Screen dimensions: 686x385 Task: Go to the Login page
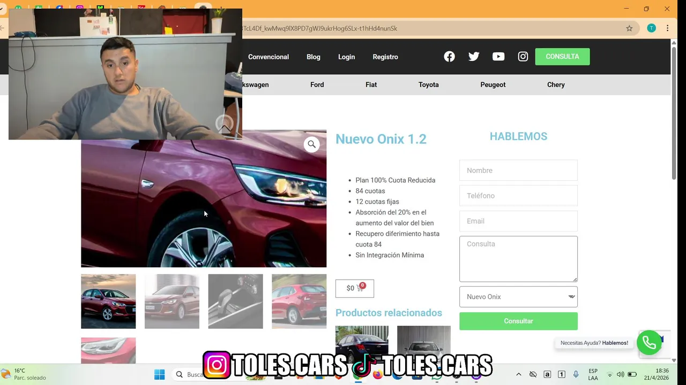point(346,57)
